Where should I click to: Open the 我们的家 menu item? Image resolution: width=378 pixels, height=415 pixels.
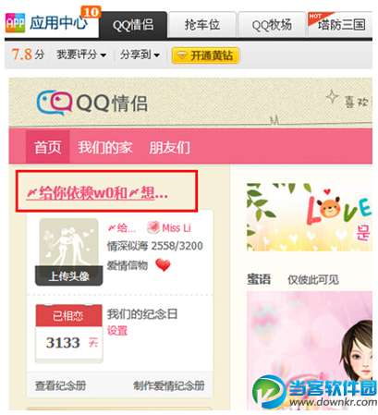pyautogui.click(x=105, y=147)
